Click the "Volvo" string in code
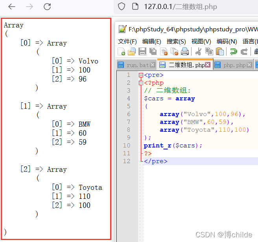 point(197,114)
